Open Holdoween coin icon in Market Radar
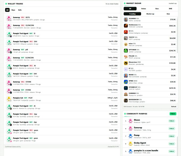This screenshot has height=156, width=181. tap(126, 26)
